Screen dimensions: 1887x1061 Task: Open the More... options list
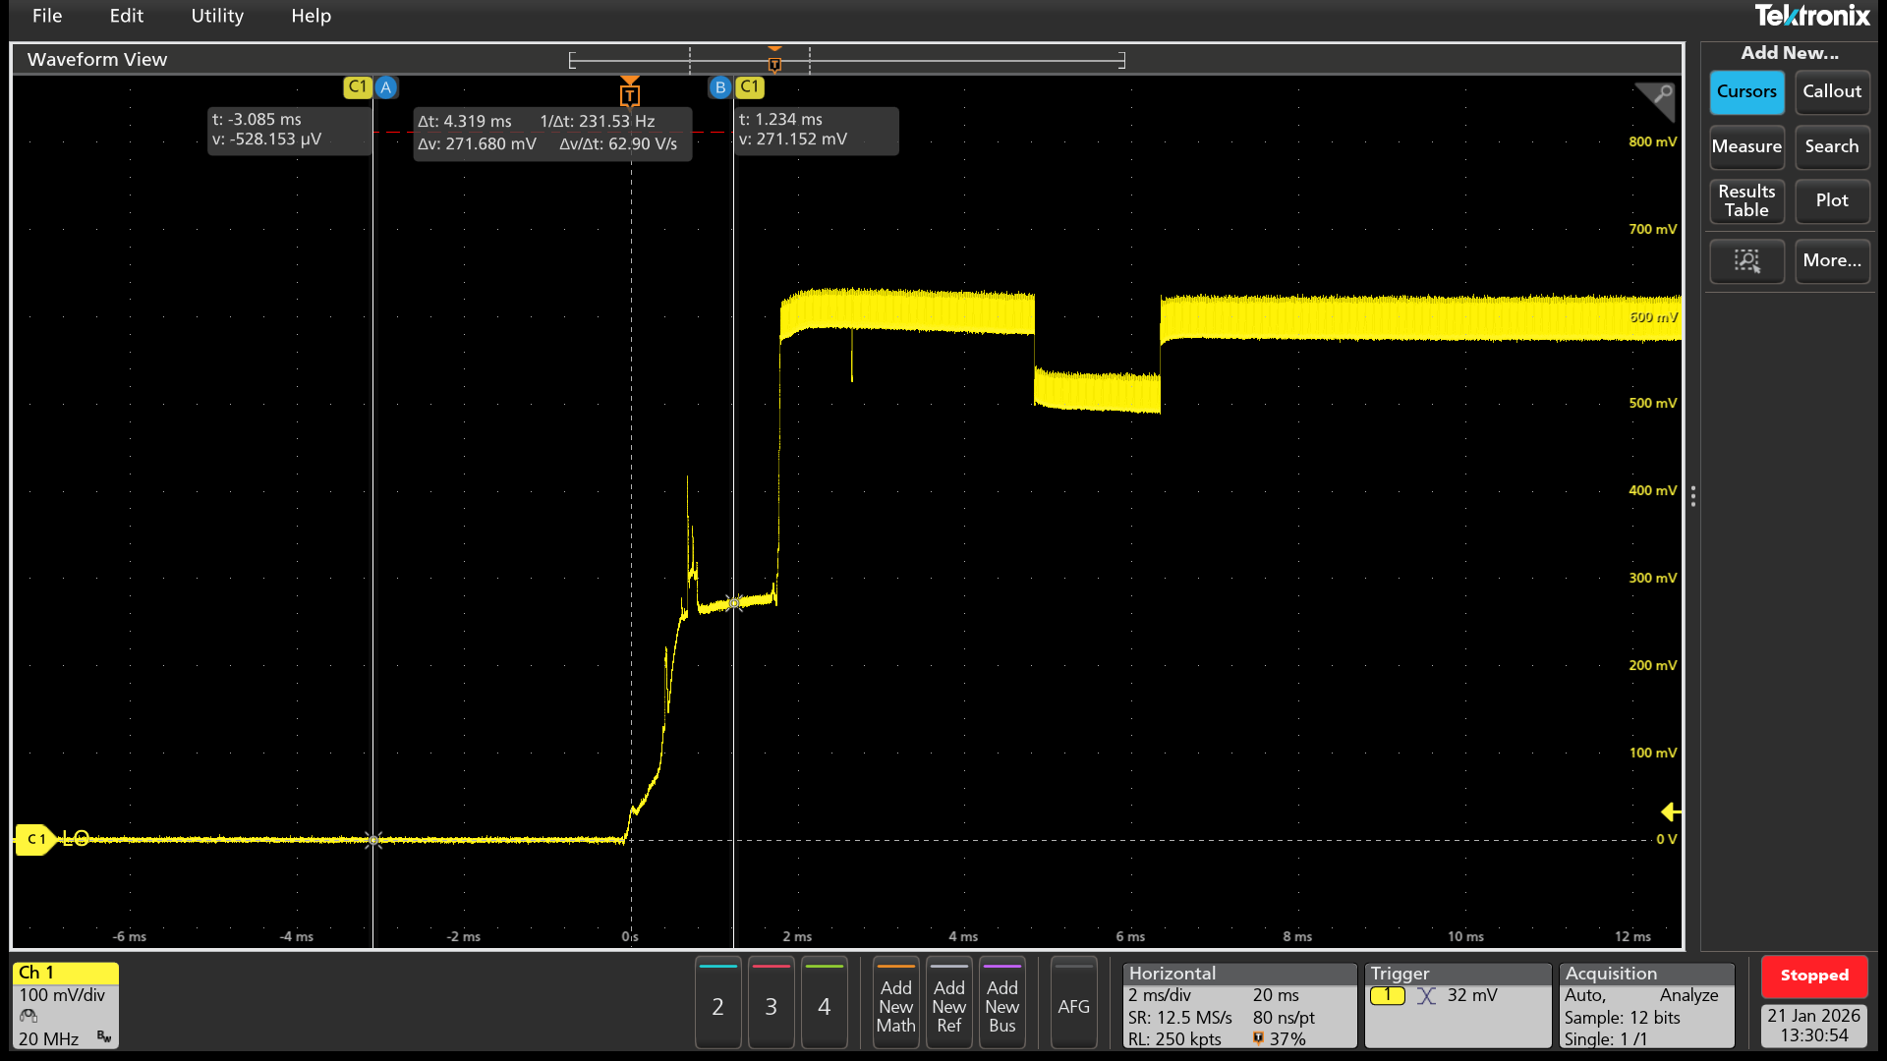tap(1832, 260)
